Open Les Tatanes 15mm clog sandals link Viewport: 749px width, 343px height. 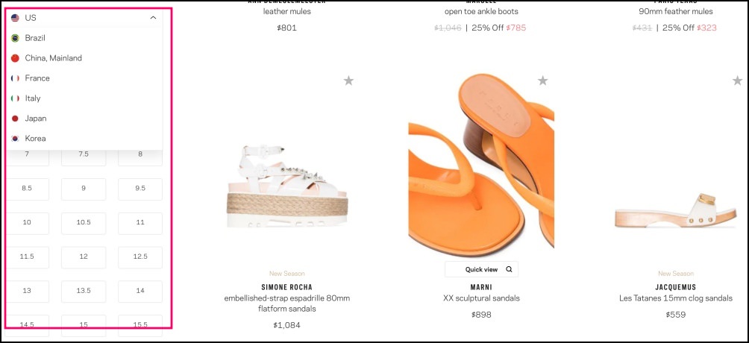pyautogui.click(x=675, y=298)
